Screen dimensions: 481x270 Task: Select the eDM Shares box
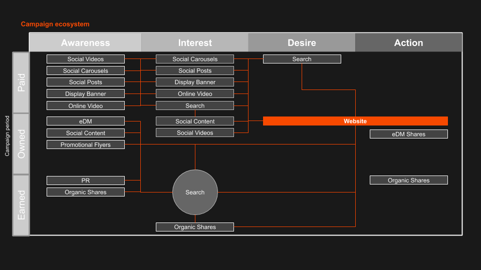(409, 134)
